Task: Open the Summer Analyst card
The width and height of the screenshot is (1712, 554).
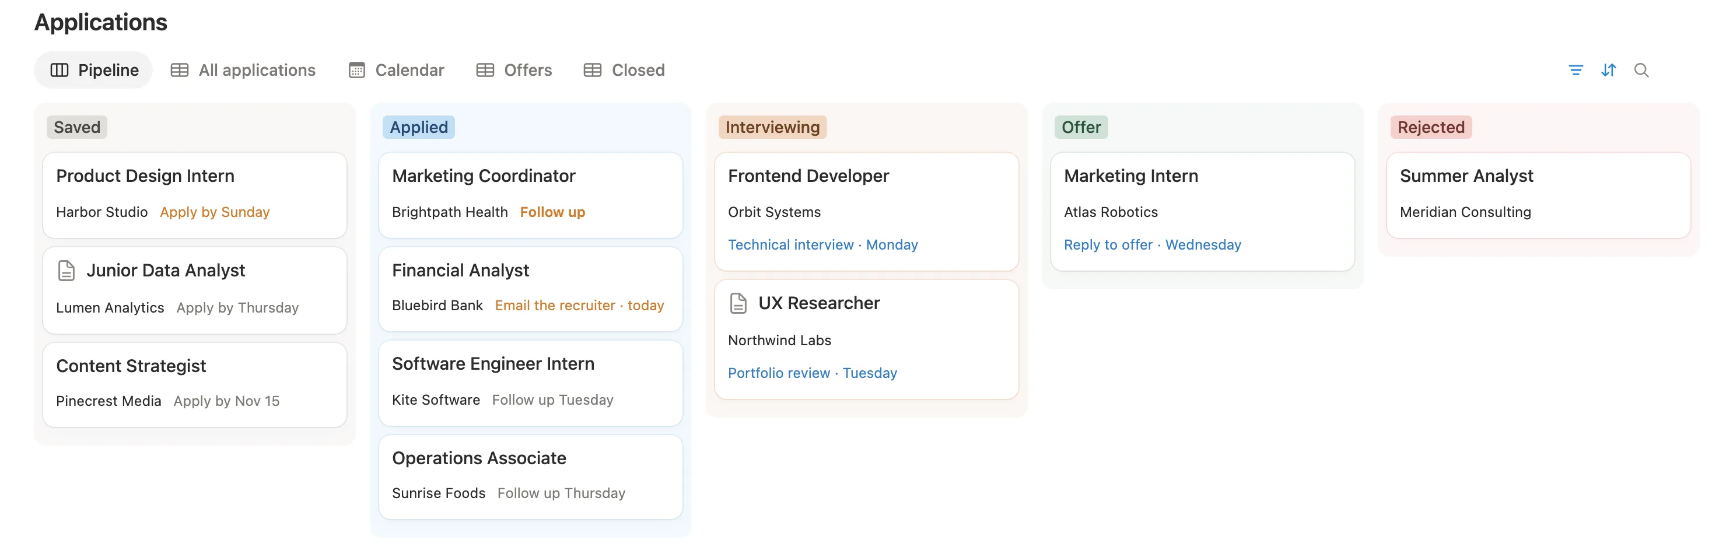Action: [x=1538, y=195]
